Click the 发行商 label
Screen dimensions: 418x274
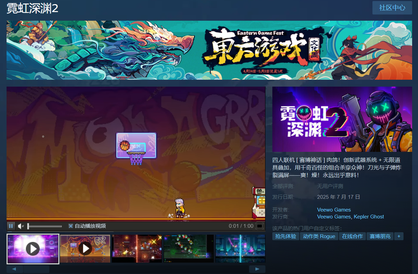pyautogui.click(x=281, y=217)
